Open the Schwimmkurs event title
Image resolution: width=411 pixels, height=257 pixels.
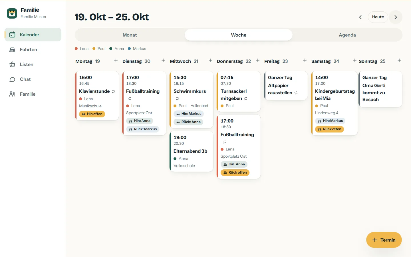click(190, 91)
